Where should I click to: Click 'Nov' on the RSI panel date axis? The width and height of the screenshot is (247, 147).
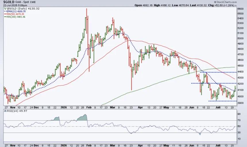tap(13, 146)
